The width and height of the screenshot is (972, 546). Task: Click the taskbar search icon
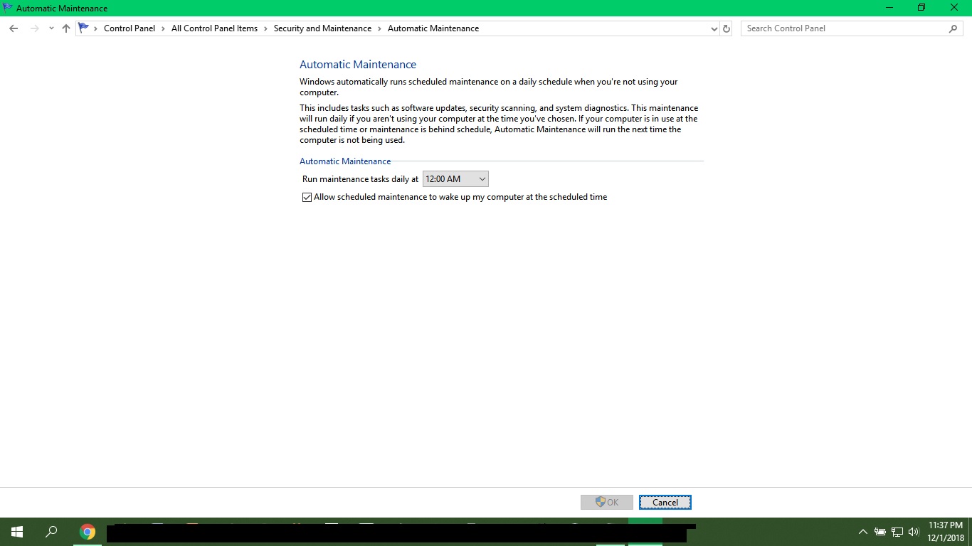point(51,531)
